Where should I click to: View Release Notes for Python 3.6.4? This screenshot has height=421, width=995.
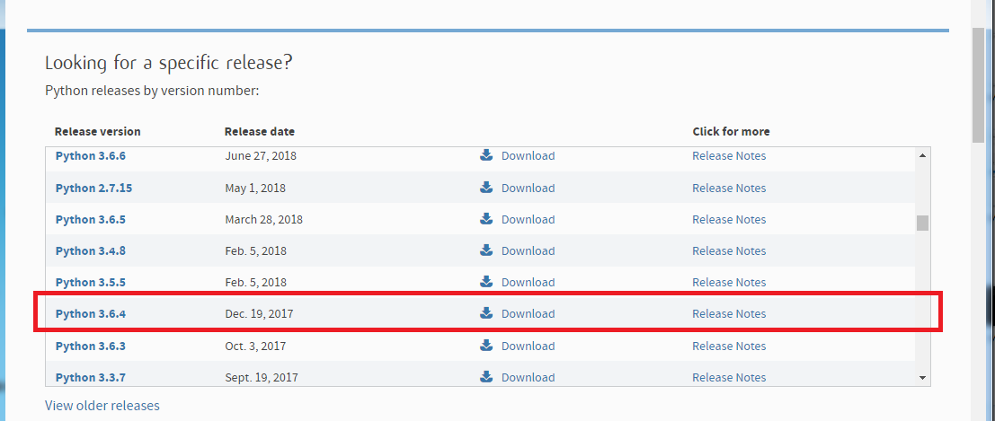click(729, 313)
